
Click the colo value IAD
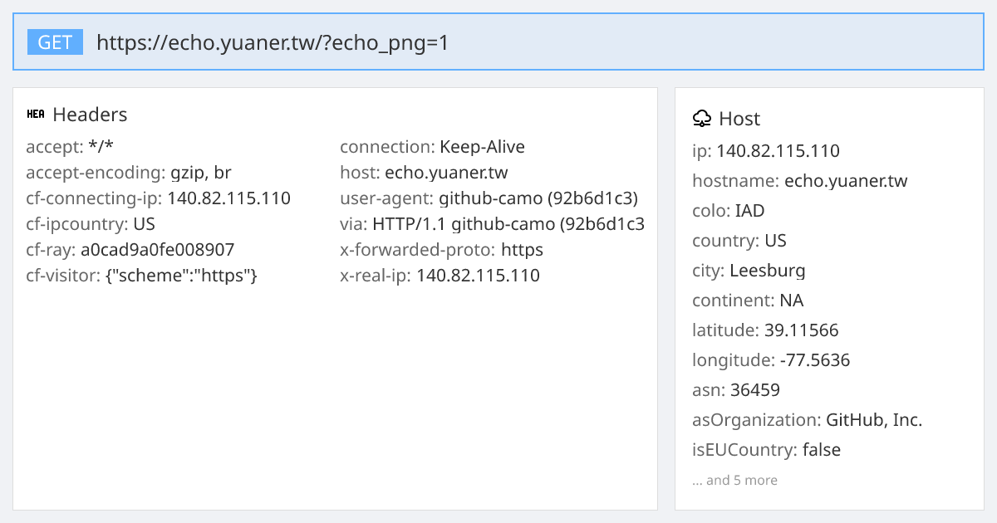(750, 211)
